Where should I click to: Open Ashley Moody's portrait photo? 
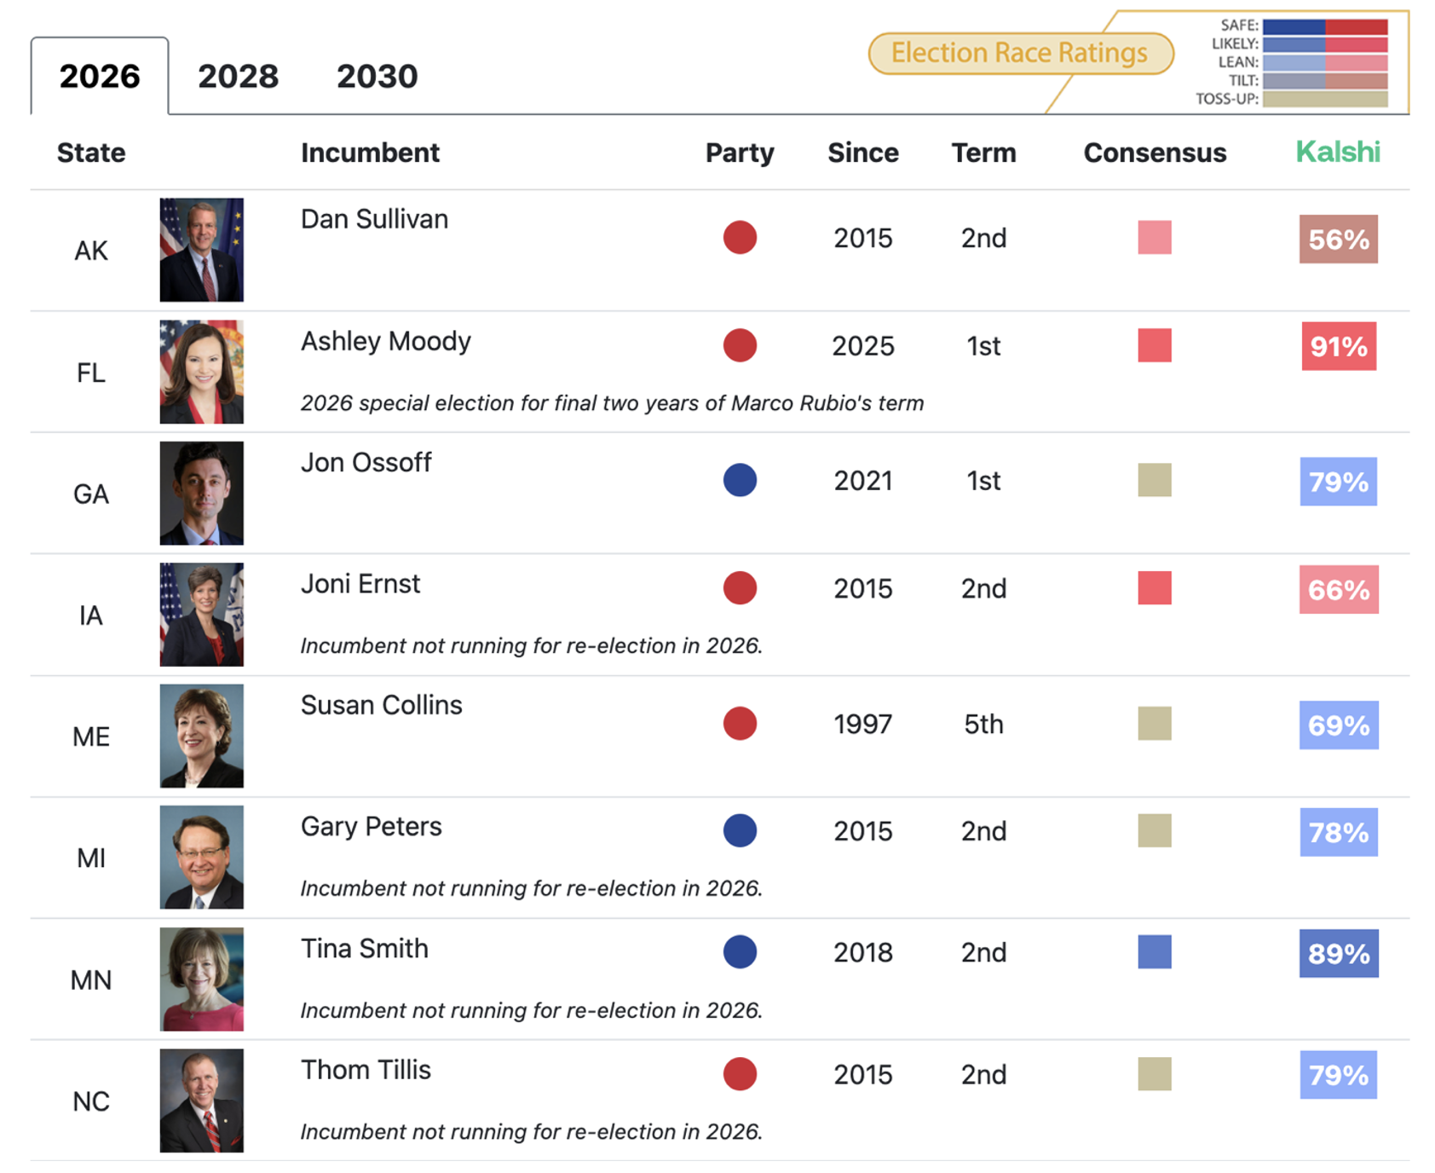tap(202, 372)
